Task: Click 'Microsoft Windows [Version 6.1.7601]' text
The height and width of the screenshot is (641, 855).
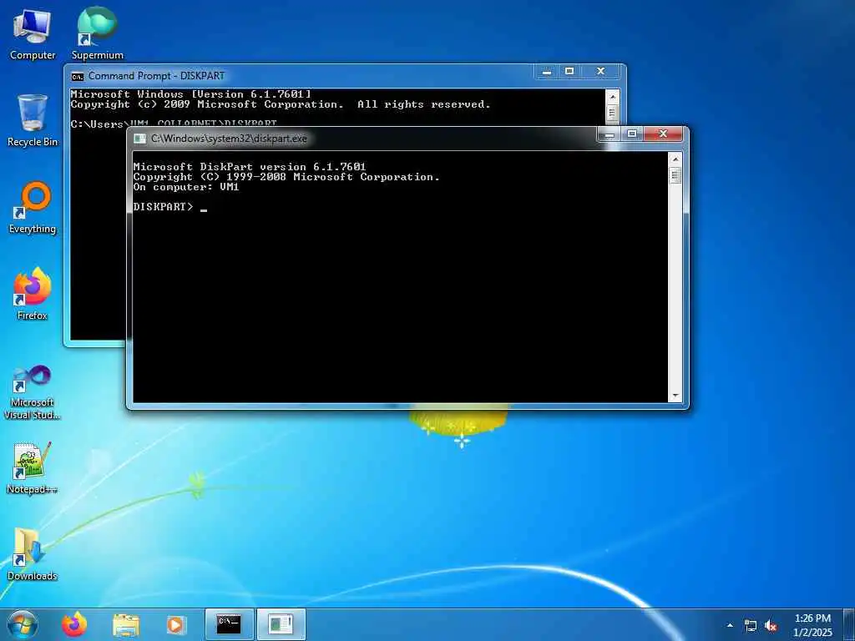Action: 191,93
